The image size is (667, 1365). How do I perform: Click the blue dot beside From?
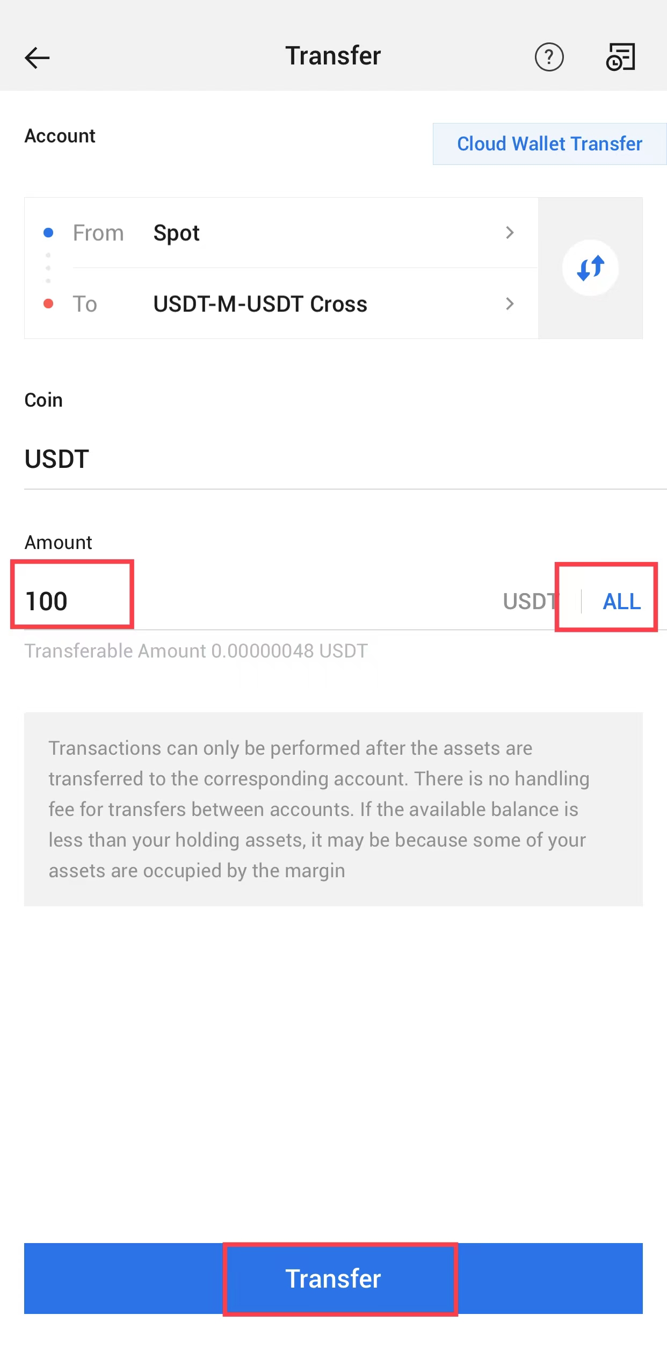click(x=48, y=233)
